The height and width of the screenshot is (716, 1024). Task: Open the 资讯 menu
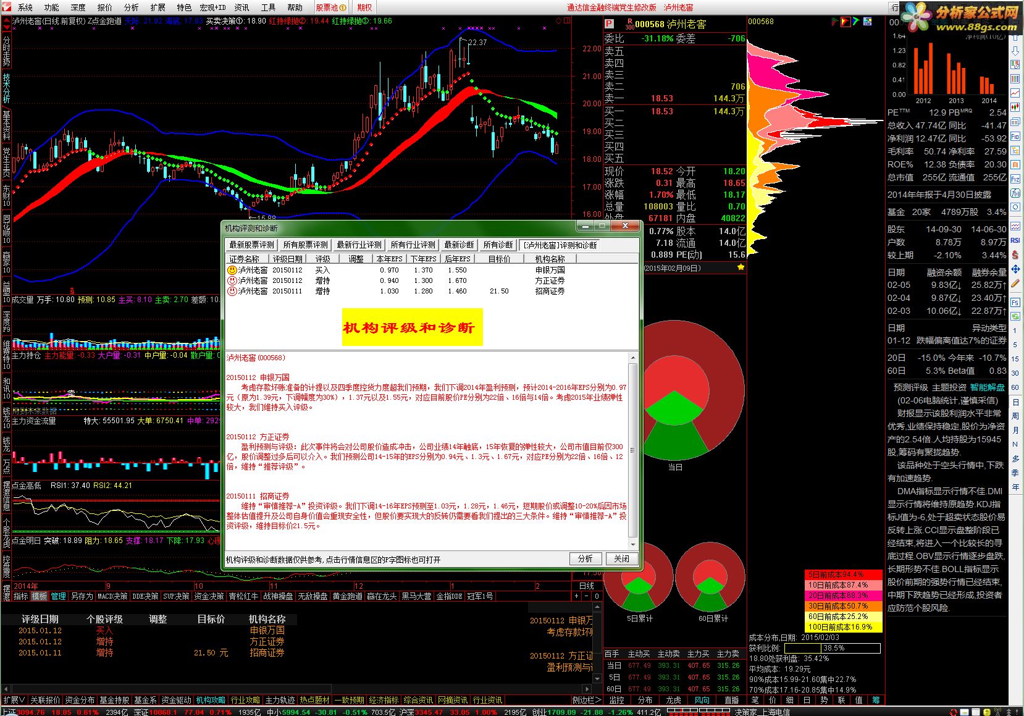click(x=241, y=7)
